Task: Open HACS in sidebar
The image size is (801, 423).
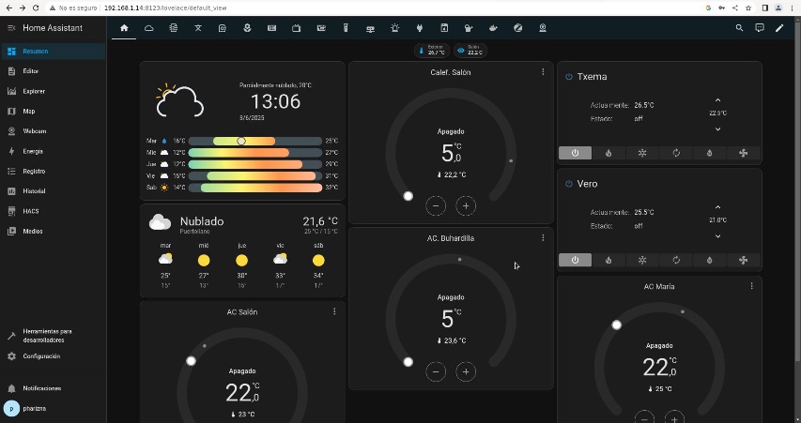Action: coord(54,211)
